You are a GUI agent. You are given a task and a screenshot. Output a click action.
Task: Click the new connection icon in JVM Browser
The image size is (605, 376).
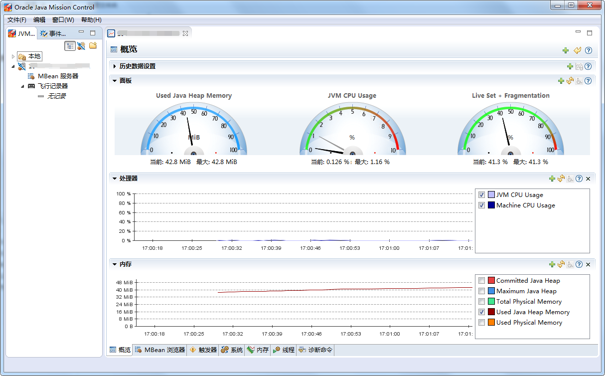(x=81, y=46)
